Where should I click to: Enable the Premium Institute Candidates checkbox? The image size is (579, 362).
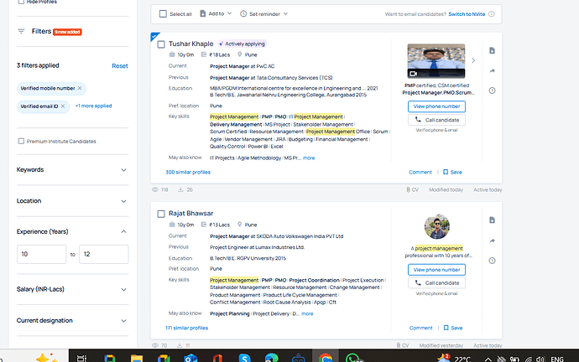(x=21, y=141)
